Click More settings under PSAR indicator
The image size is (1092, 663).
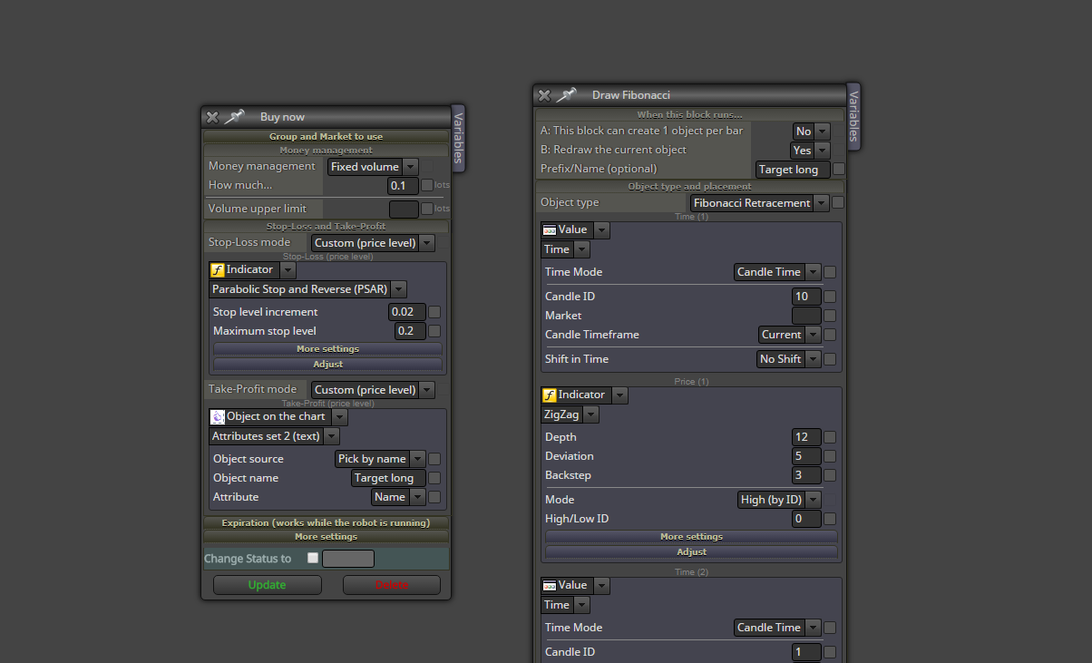click(327, 348)
